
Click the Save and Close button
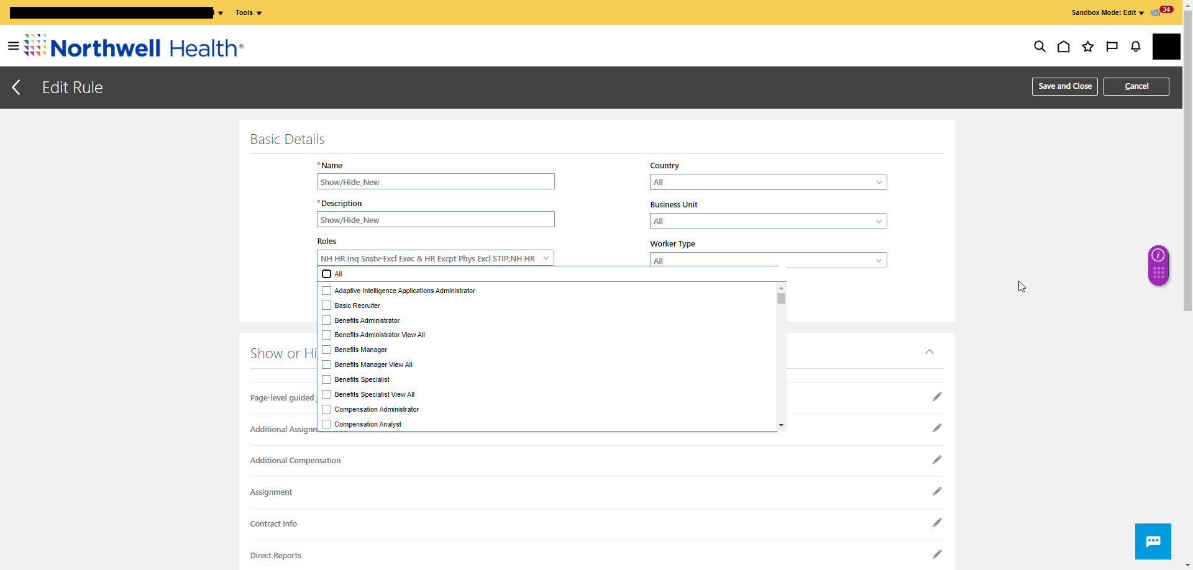coord(1064,86)
